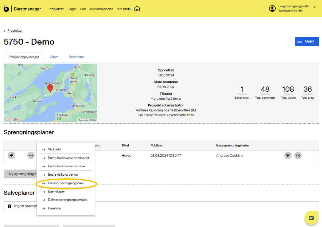The height and width of the screenshot is (227, 322).
Task: Open the blue Meny button
Action: [x=307, y=42]
